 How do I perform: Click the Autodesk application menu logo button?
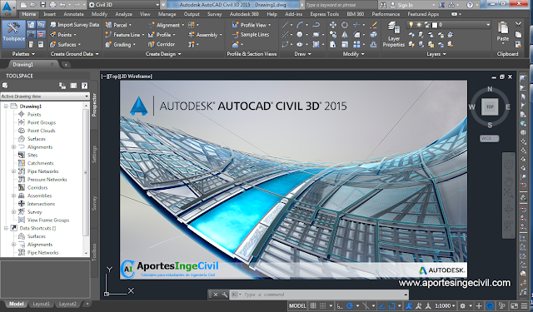pyautogui.click(x=7, y=8)
